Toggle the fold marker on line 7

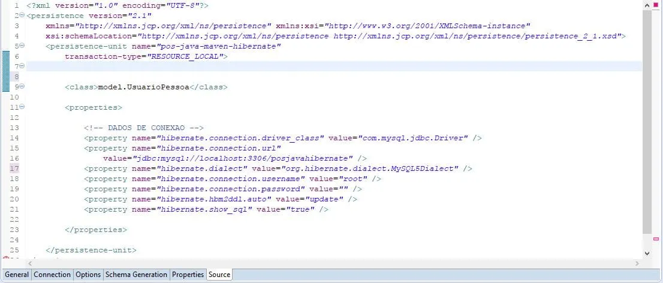coord(22,66)
